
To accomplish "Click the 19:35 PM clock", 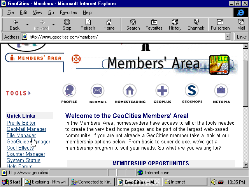I will (x=236, y=182).
